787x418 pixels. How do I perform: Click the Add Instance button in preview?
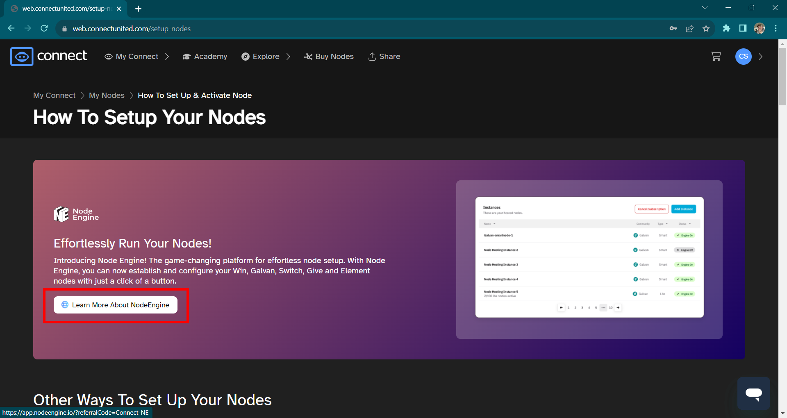pos(683,209)
